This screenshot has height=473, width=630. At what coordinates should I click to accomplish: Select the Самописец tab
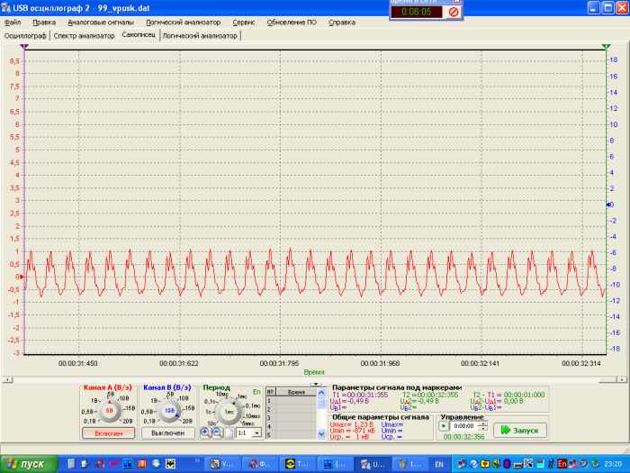pyautogui.click(x=139, y=35)
